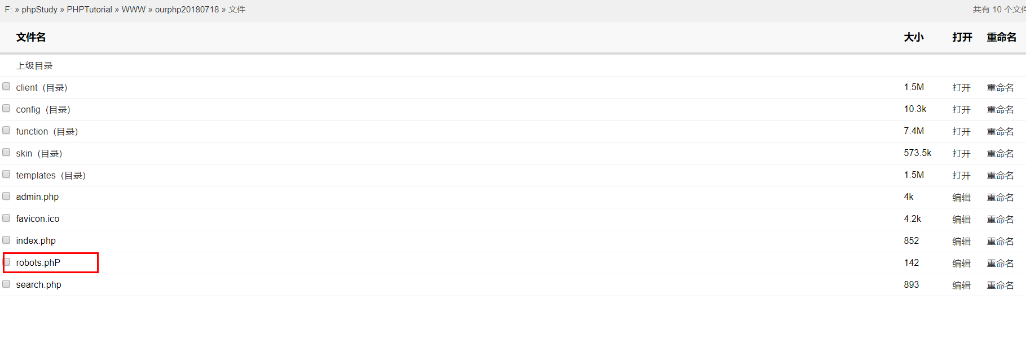Click 编辑 for robots.phP
Viewport: 1026px width, 339px height.
(961, 263)
